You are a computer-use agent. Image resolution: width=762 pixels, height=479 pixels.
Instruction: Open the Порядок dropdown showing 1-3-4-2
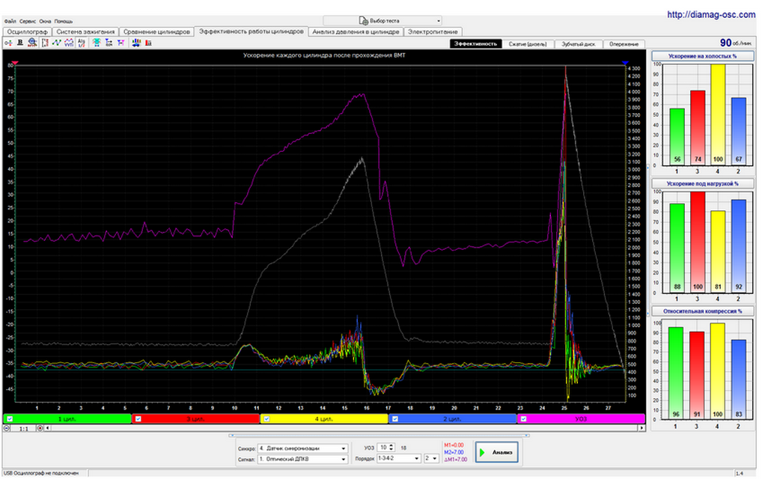(398, 459)
